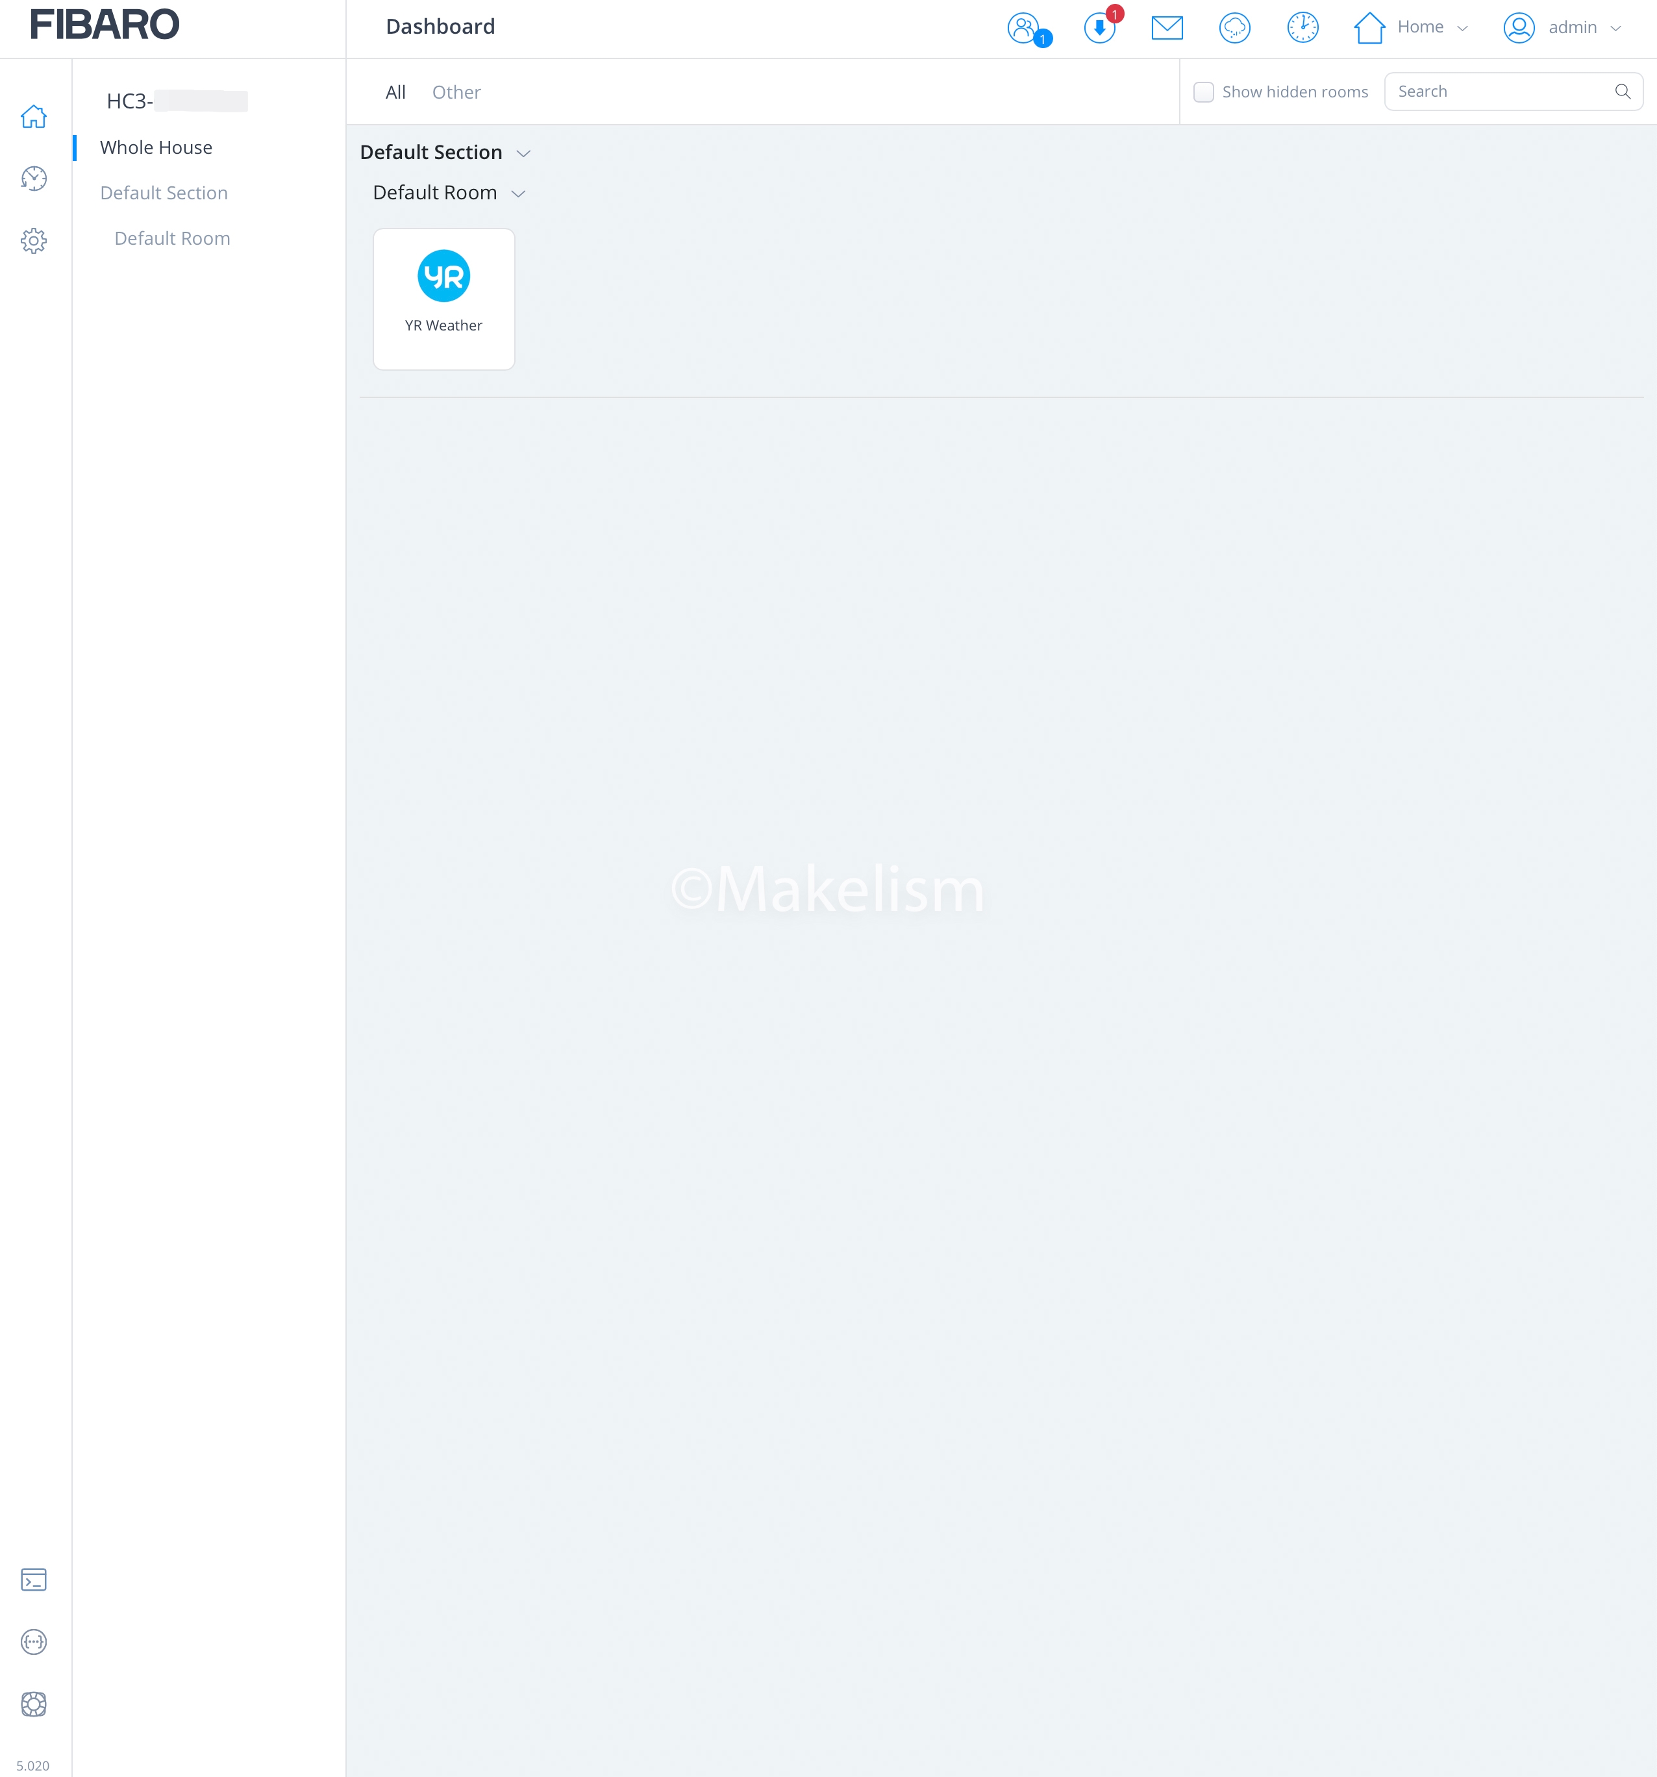The image size is (1657, 1777).
Task: Open the settings gear in left sidebar
Action: [34, 240]
